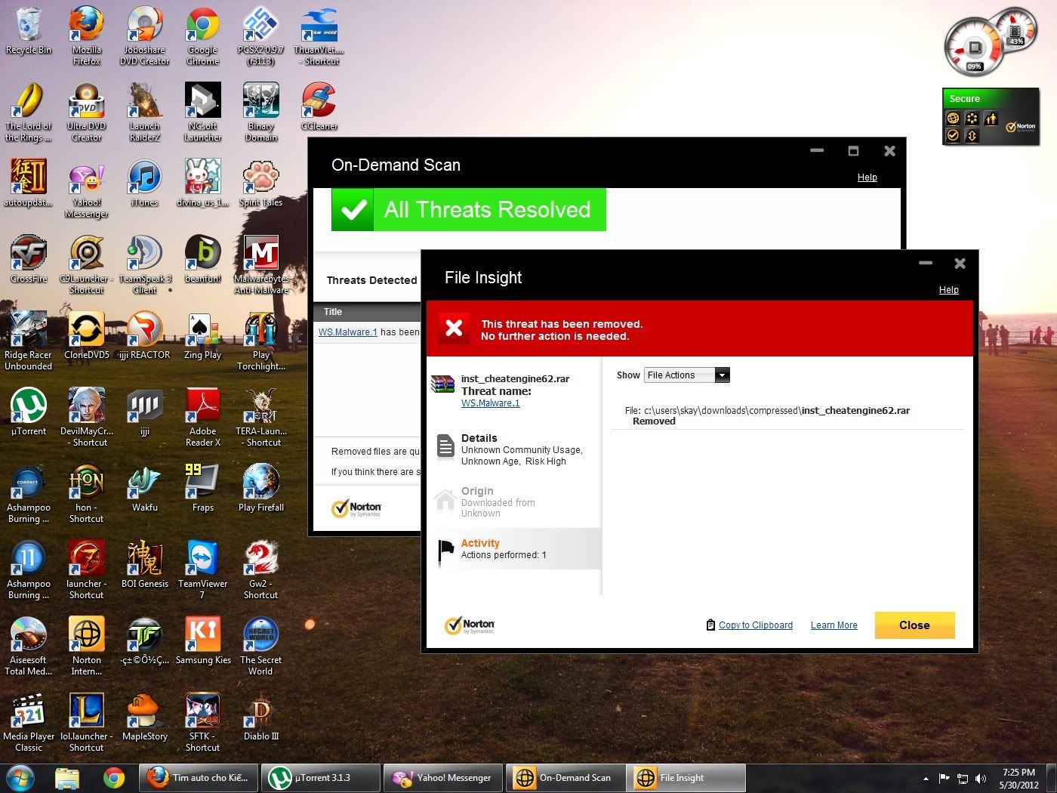Screen dimensions: 1057x793
Task: Open Diablo III desktop shortcut
Action: pyautogui.click(x=261, y=716)
